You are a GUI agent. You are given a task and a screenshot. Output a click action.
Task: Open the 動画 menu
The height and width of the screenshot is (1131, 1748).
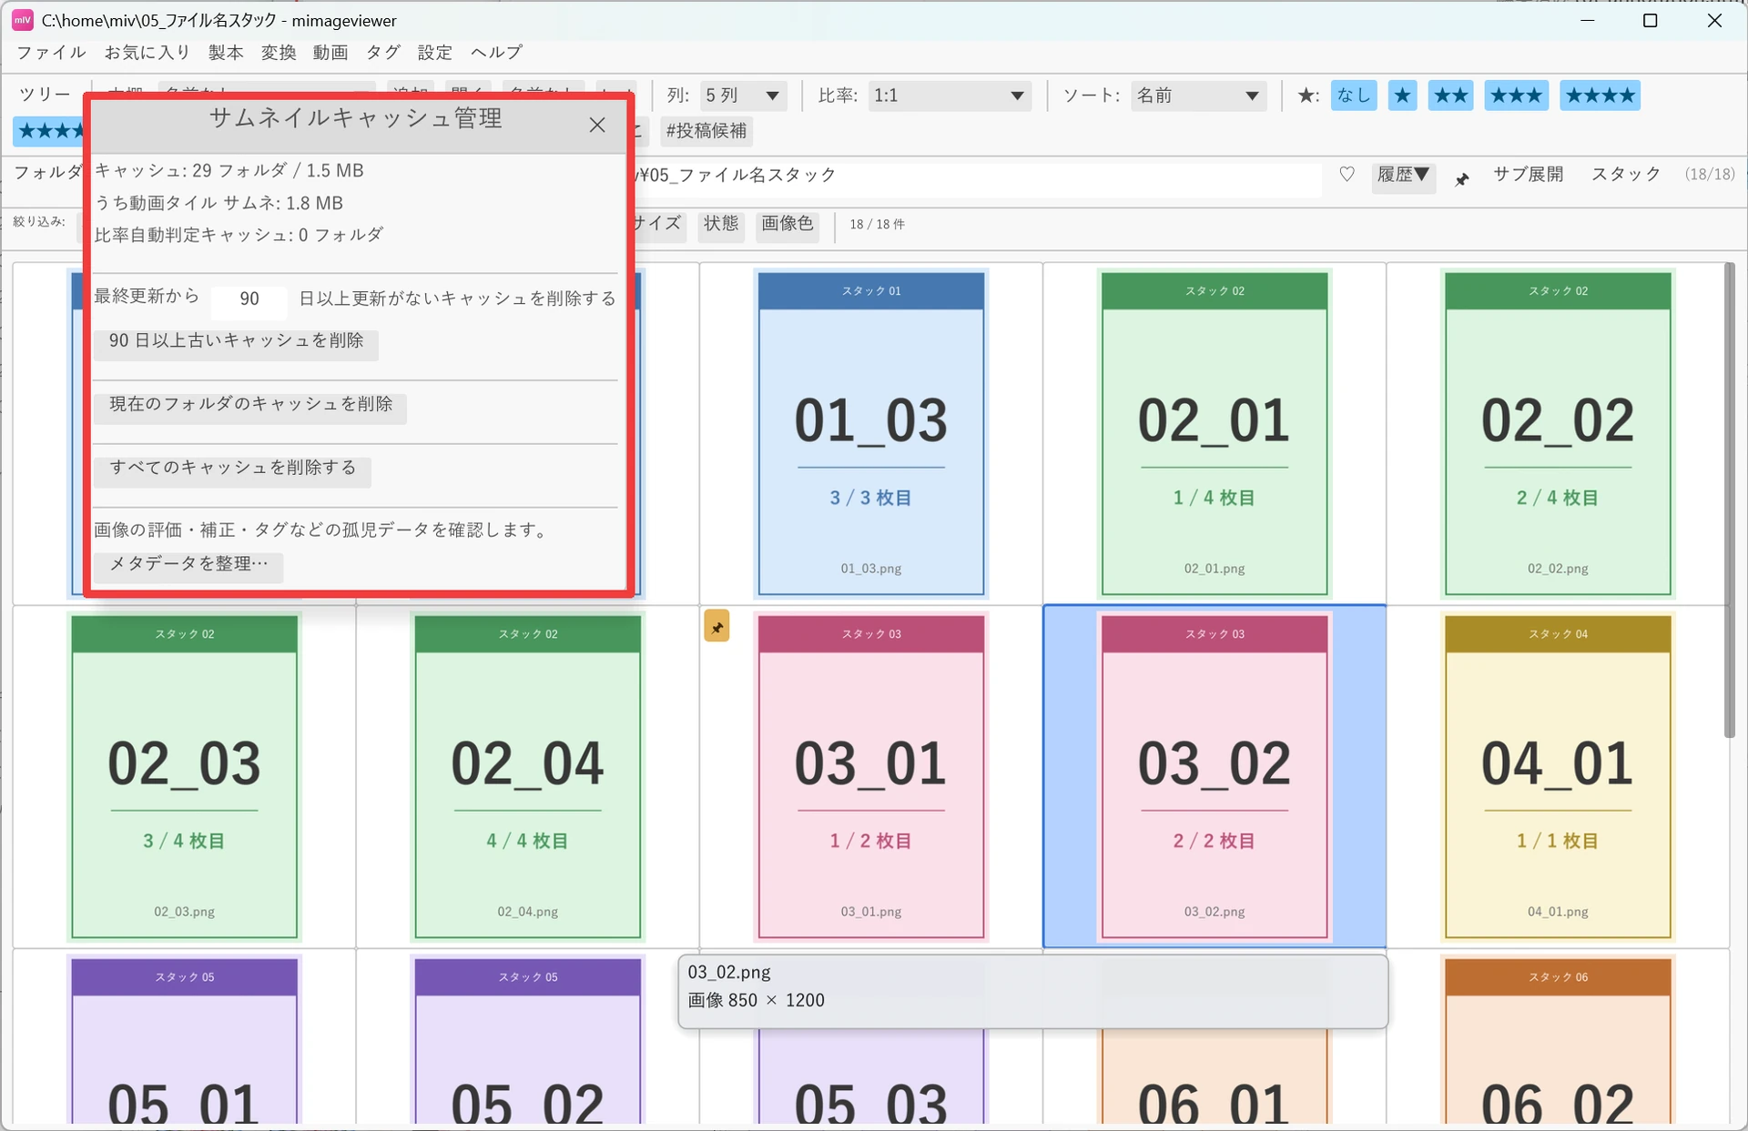point(330,53)
